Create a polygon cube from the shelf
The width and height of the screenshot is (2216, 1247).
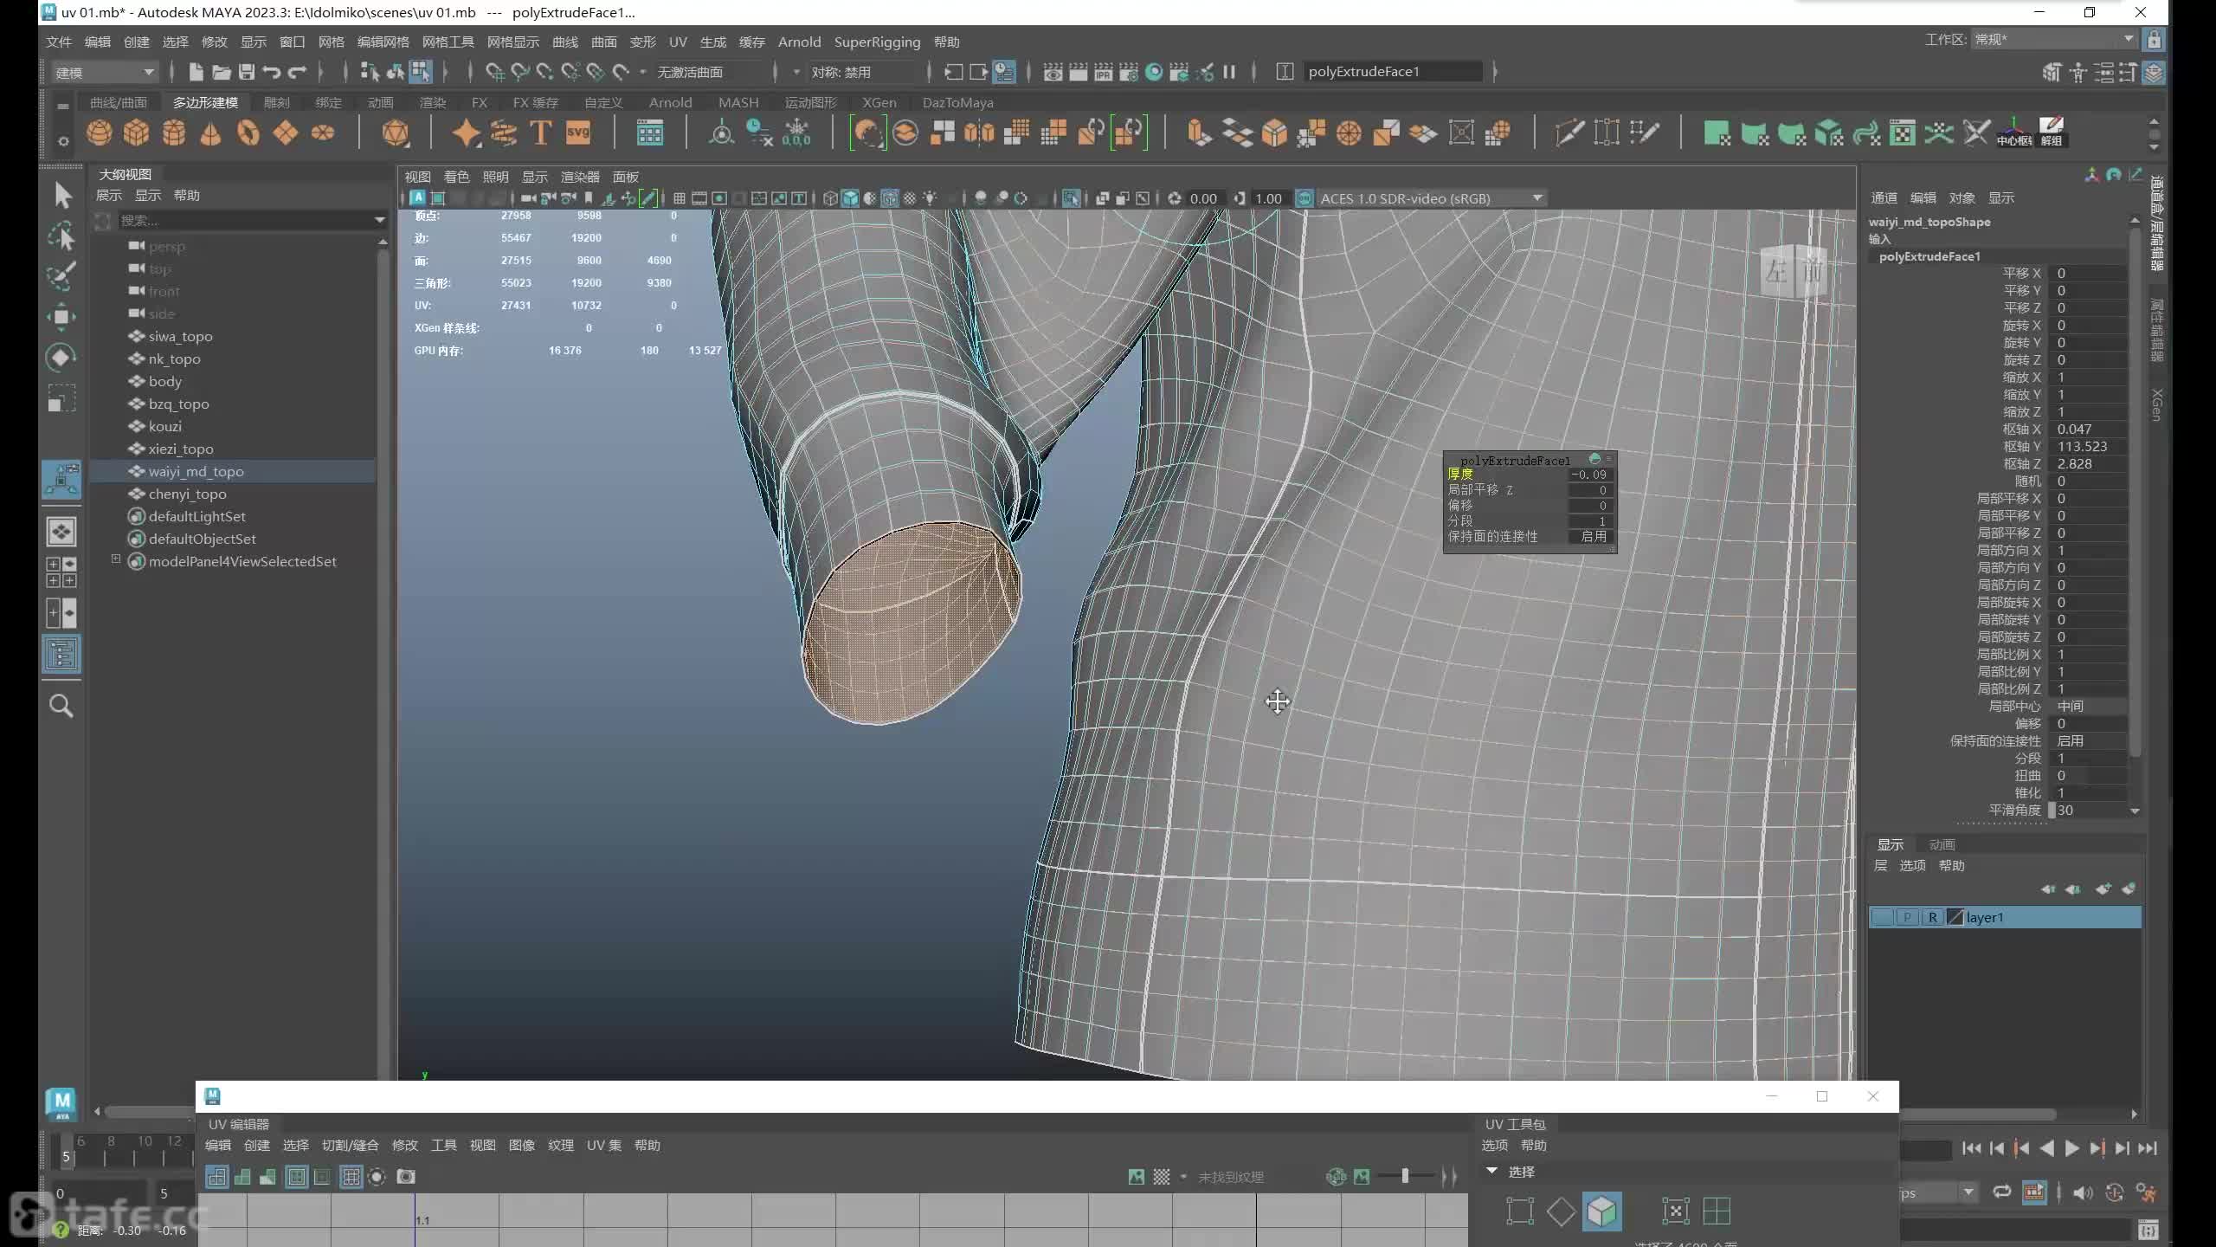(x=136, y=132)
